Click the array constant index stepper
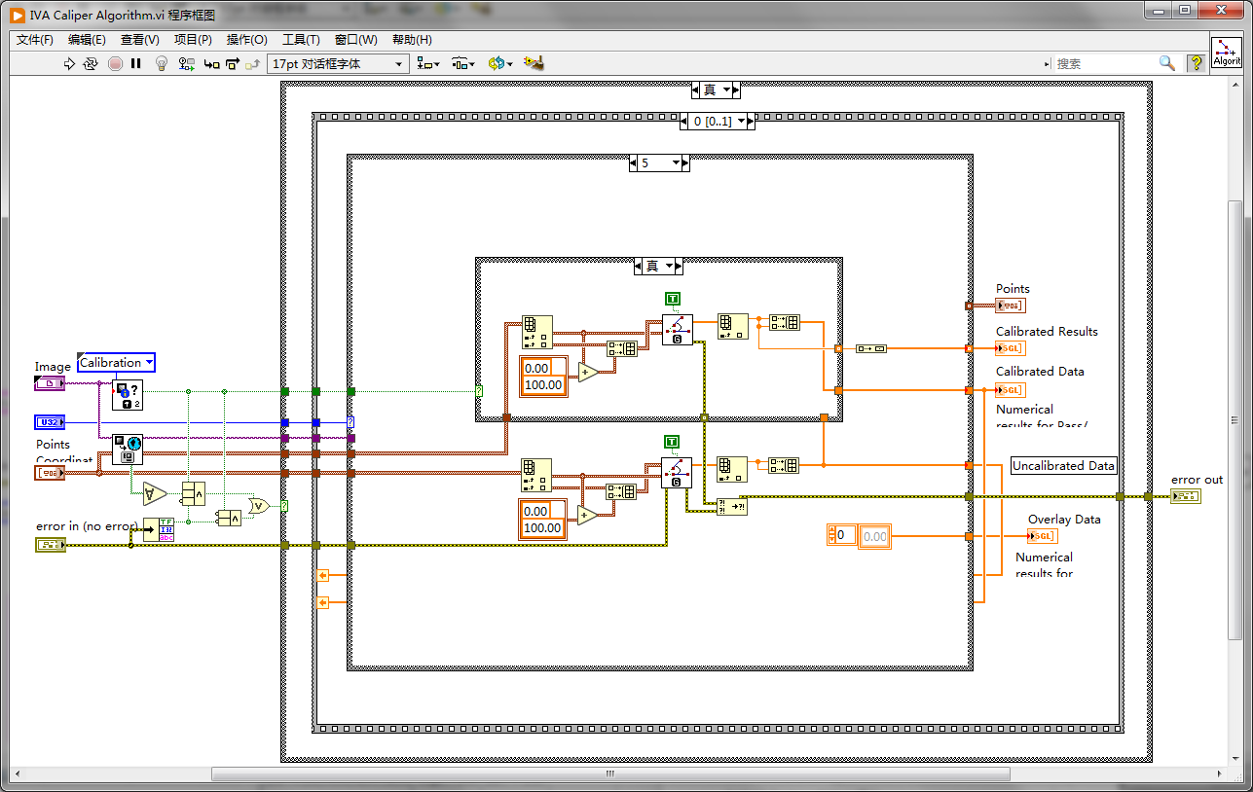Image resolution: width=1253 pixels, height=792 pixels. coord(830,535)
